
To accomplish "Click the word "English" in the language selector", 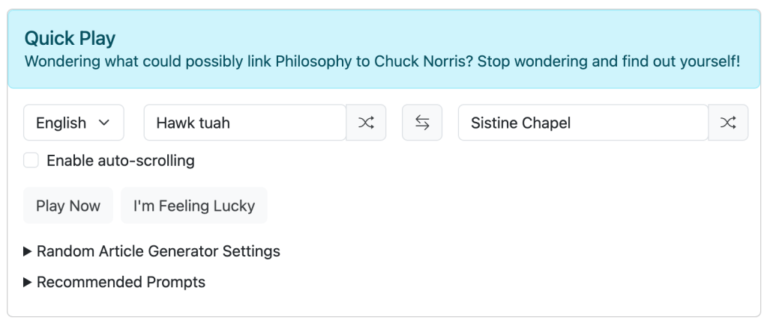I will pyautogui.click(x=61, y=123).
